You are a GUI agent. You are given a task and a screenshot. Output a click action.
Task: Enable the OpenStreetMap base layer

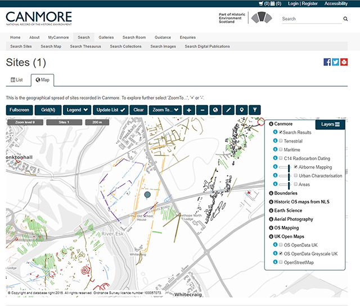click(281, 263)
